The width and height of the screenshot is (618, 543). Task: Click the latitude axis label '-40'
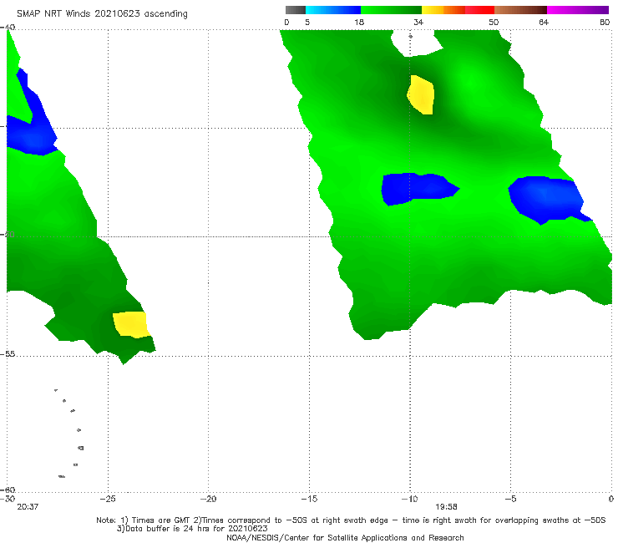click(x=8, y=28)
